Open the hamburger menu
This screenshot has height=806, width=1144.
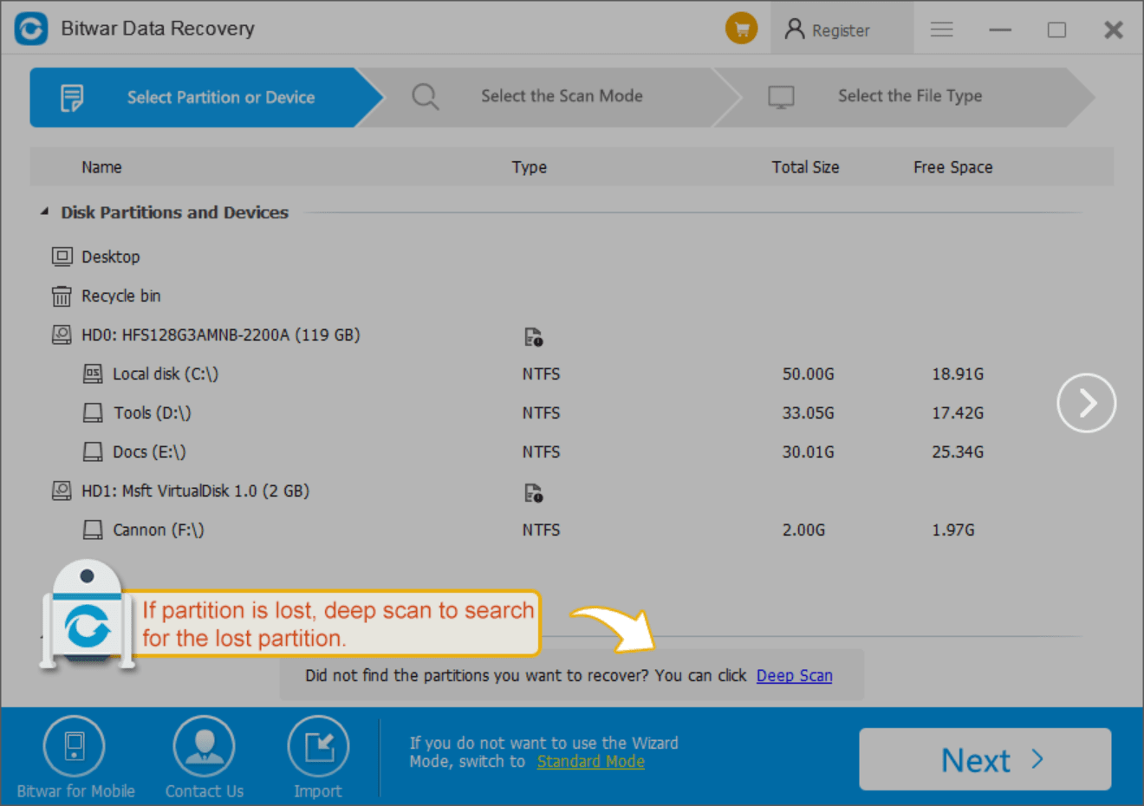coord(942,28)
